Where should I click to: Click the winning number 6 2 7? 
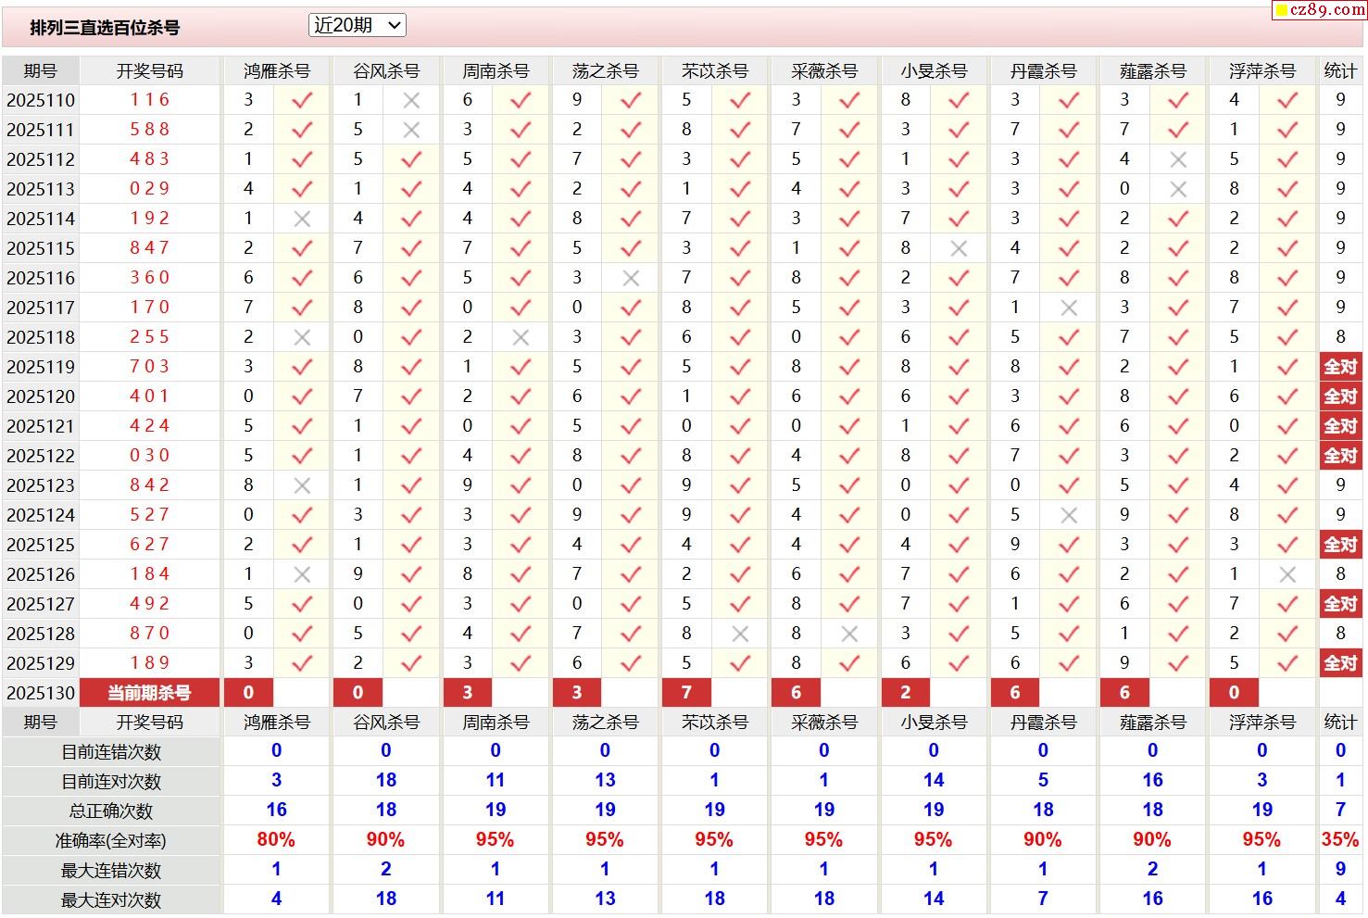[x=150, y=545]
